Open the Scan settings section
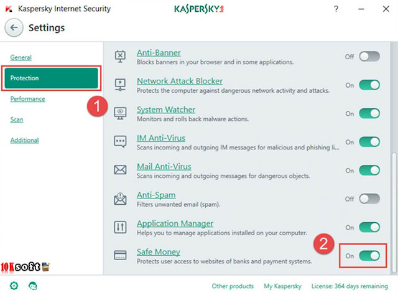398x295 pixels. (x=17, y=119)
